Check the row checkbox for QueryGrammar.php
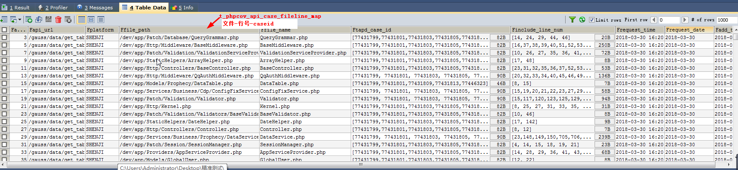The width and height of the screenshot is (738, 170). [4, 37]
